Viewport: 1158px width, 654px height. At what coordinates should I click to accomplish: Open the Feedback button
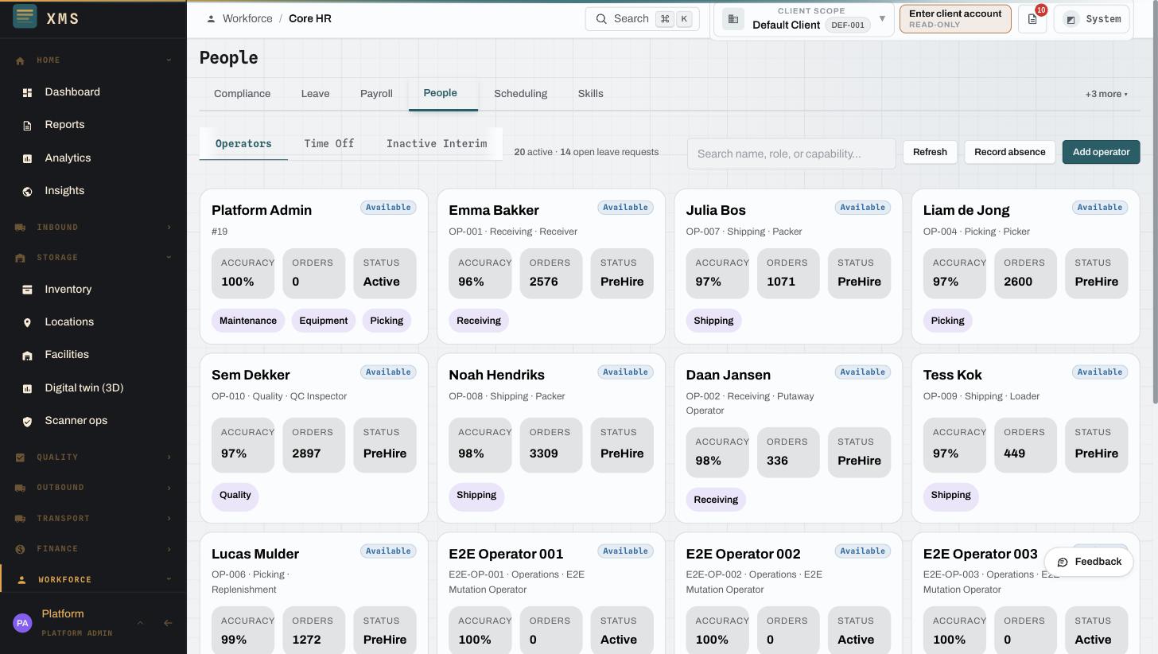tap(1089, 562)
